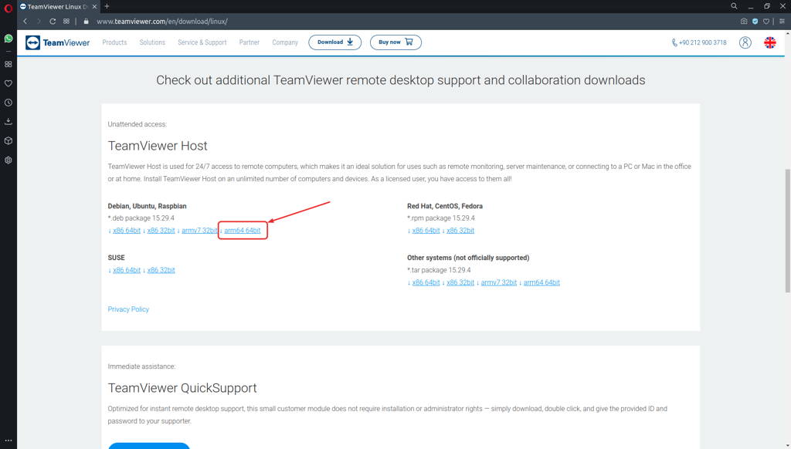791x449 pixels.
Task: Download Debian x86 64bit deb package
Action: click(x=127, y=231)
